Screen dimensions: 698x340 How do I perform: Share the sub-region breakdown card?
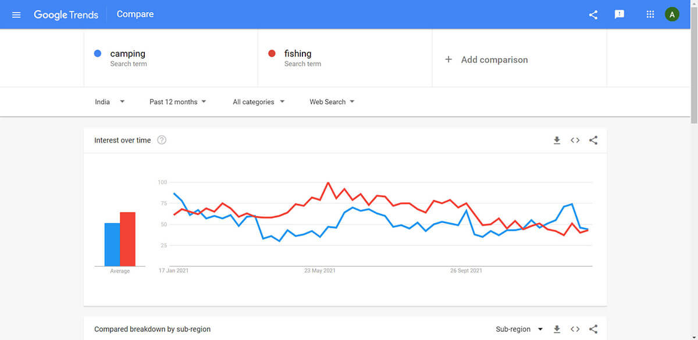pyautogui.click(x=593, y=329)
